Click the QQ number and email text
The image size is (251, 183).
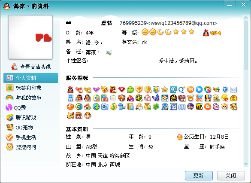coord(168,23)
